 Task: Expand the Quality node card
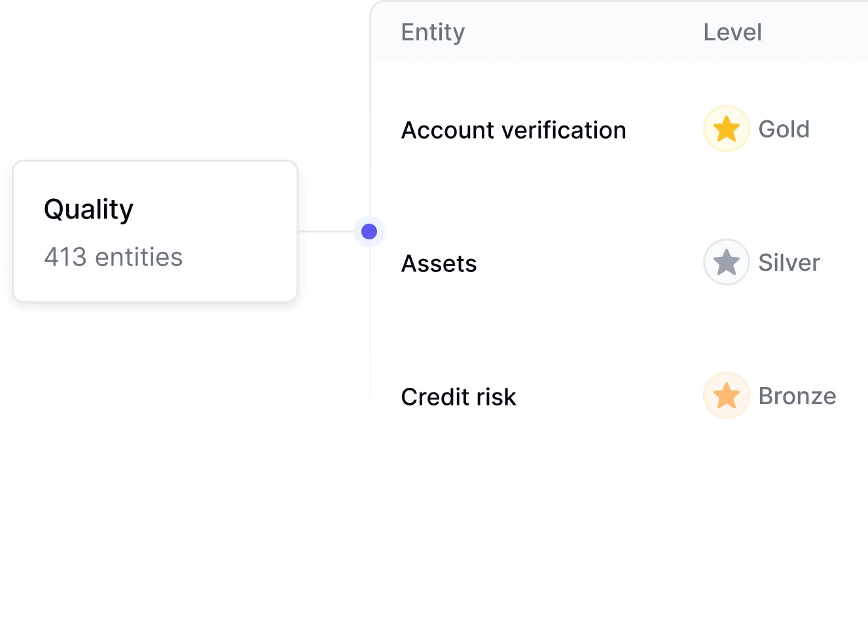pos(154,232)
